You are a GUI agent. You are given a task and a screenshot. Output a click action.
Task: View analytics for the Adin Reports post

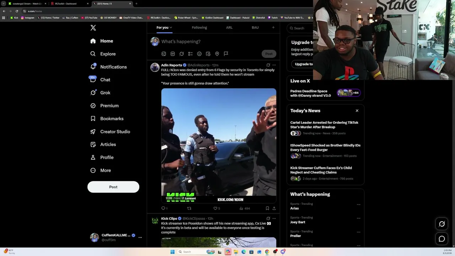[x=244, y=208]
